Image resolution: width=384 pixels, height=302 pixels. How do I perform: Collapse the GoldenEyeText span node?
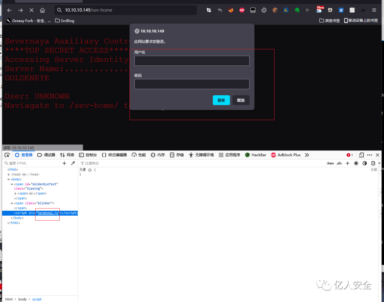pos(12,184)
